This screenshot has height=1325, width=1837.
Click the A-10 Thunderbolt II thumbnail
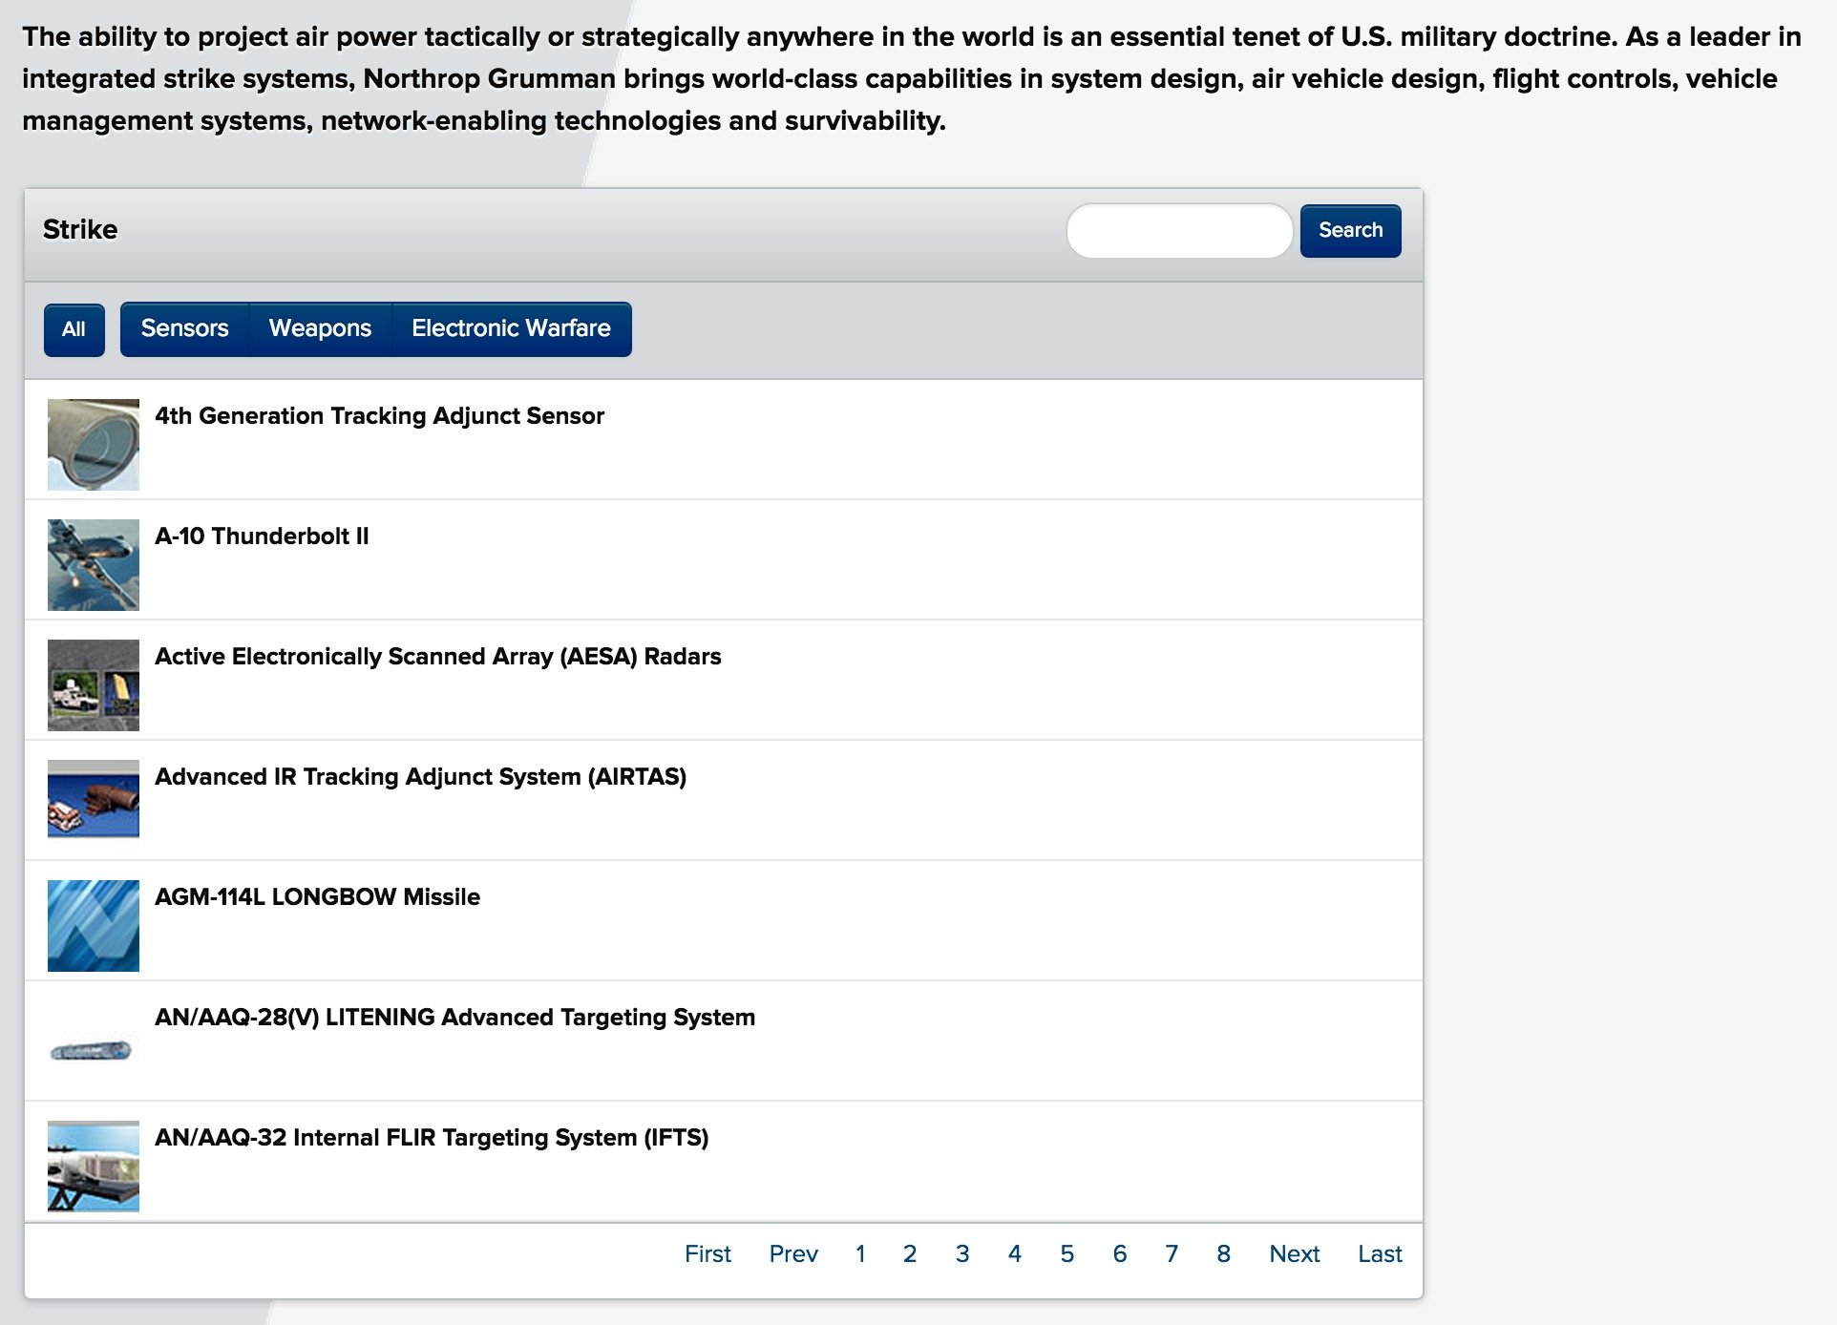coord(94,565)
